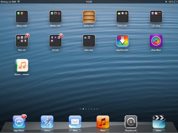The width and height of the screenshot is (178, 133).
Task: Open the Quầy báo newsstand
Action: 89,17
